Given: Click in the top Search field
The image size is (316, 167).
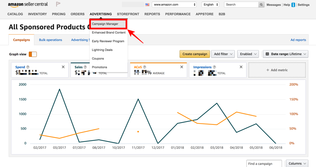Looking at the screenshot, I should click(241, 4).
